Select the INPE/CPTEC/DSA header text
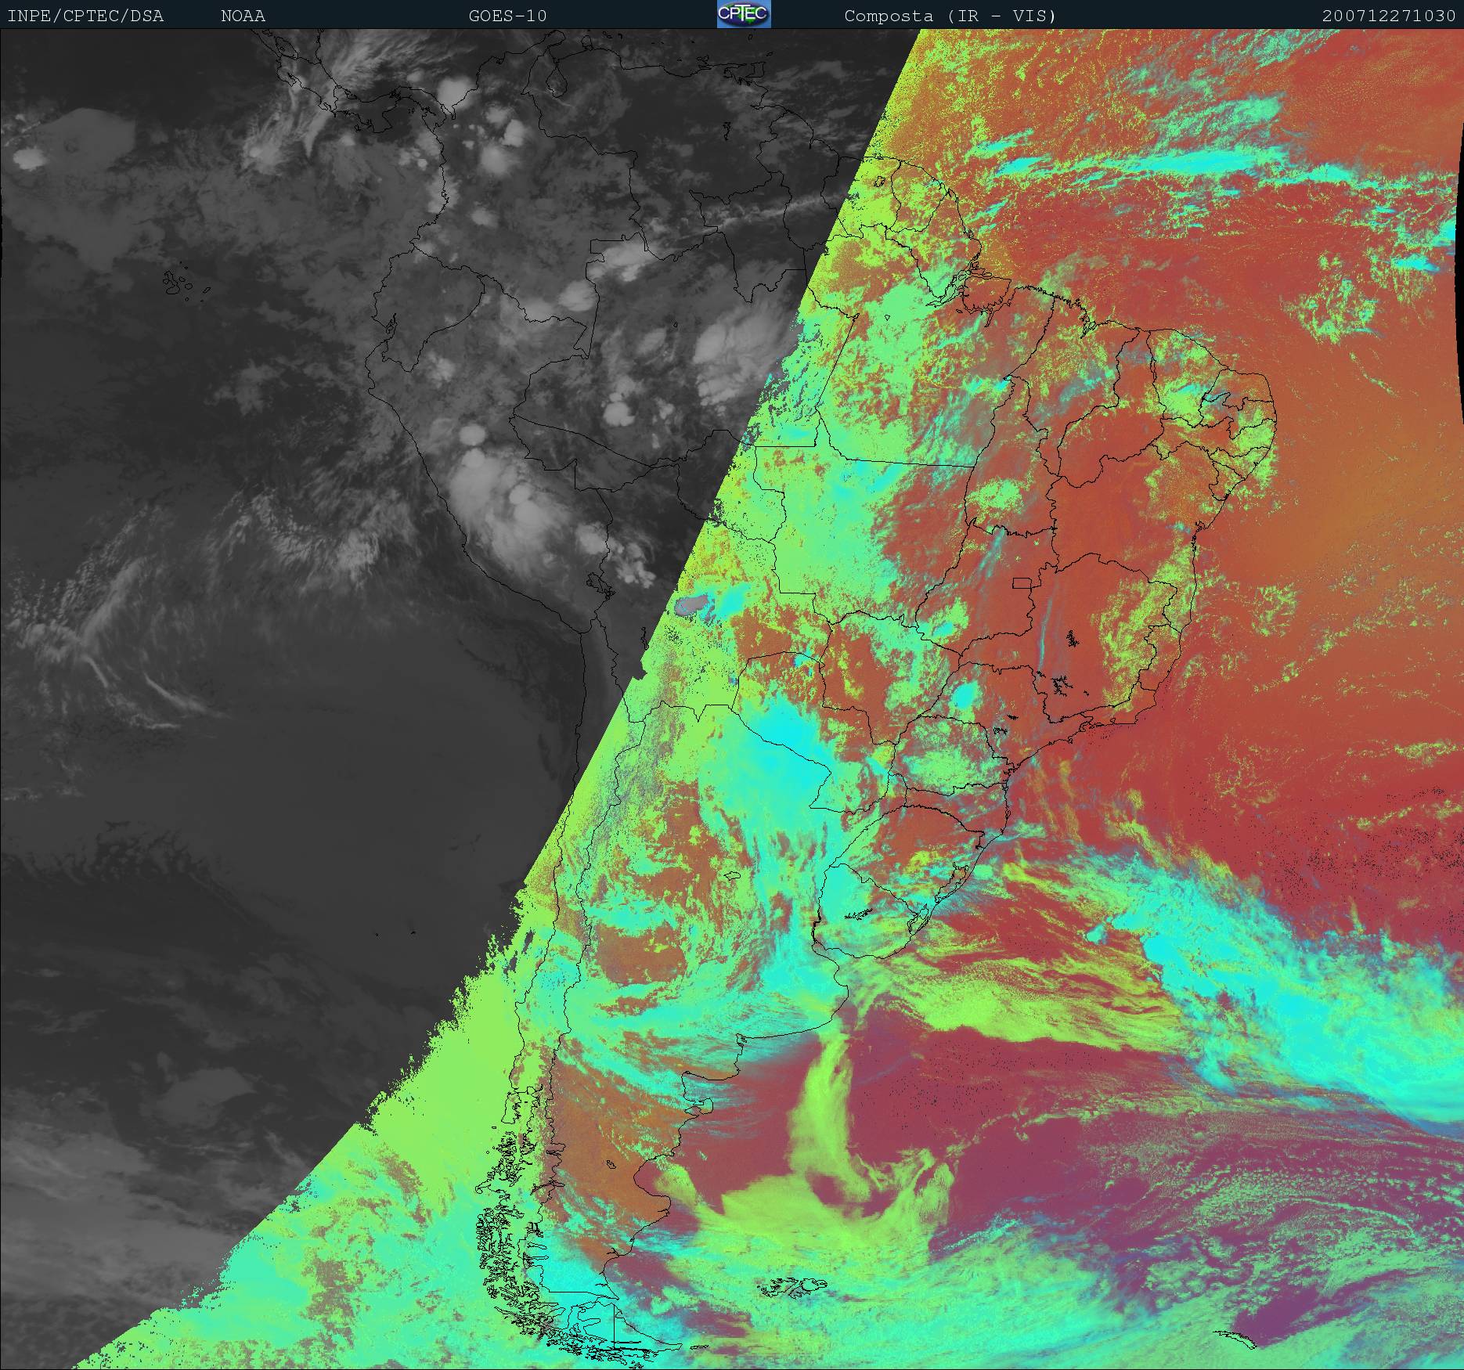The image size is (1464, 1370). (x=85, y=16)
